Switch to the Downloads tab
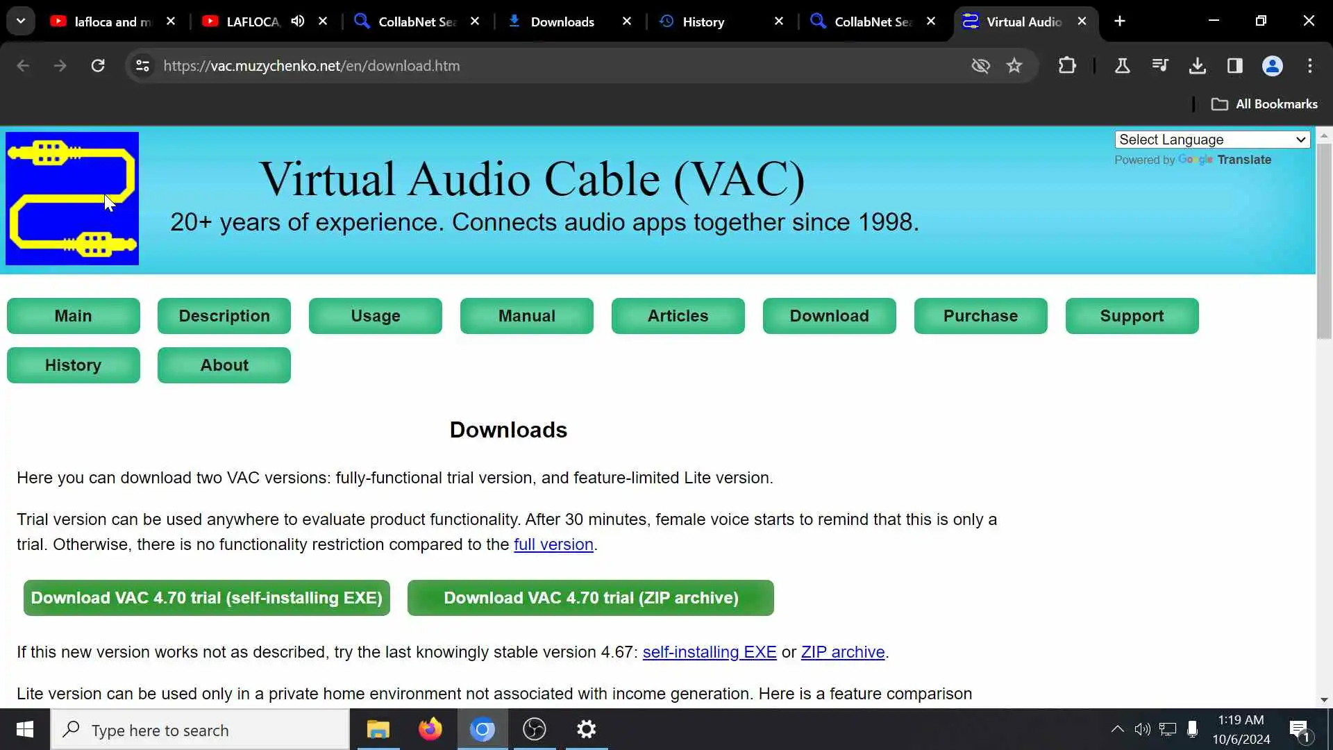Screen dimensions: 1333x750 click(x=562, y=22)
